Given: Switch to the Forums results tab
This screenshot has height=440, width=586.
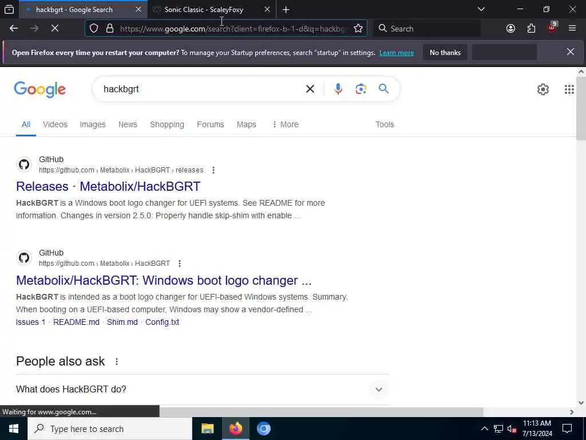Looking at the screenshot, I should click(x=211, y=124).
